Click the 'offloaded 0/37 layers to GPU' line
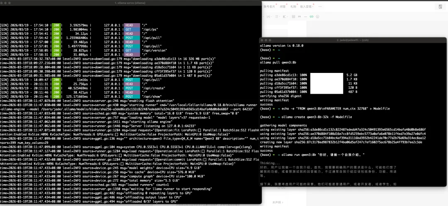Viewport: 448px width, 206px height. (89, 201)
